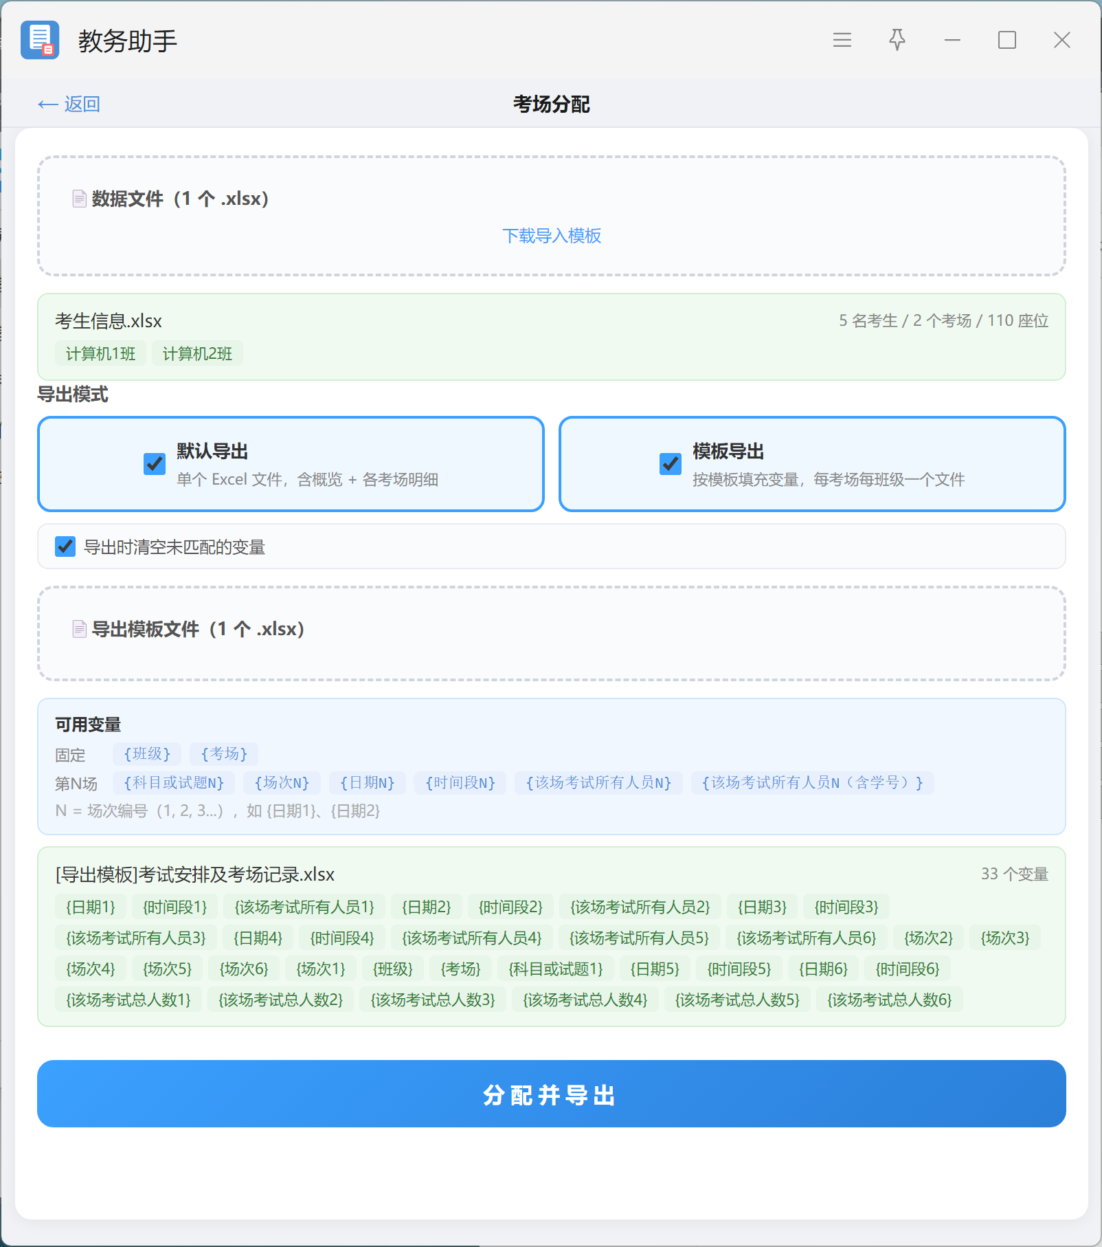Viewport: 1102px width, 1247px height.
Task: Open the hamburger menu in title bar
Action: pos(842,41)
